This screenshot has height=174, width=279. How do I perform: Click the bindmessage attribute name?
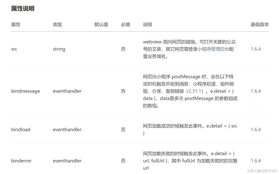pos(26,91)
